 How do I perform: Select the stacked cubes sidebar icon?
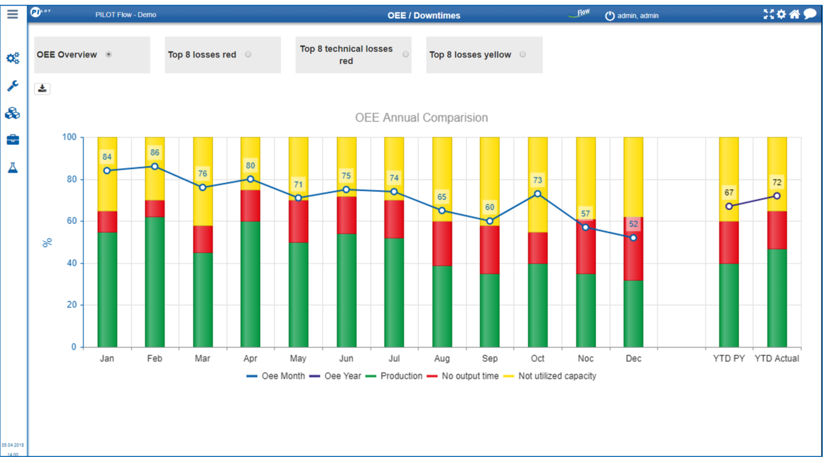click(13, 113)
